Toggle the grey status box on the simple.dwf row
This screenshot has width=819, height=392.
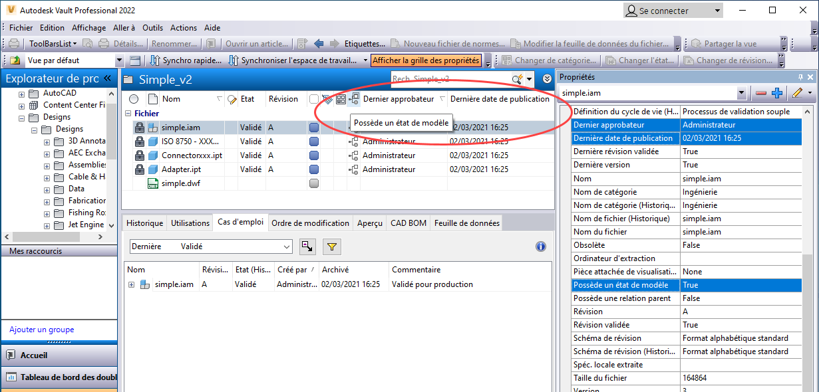314,183
